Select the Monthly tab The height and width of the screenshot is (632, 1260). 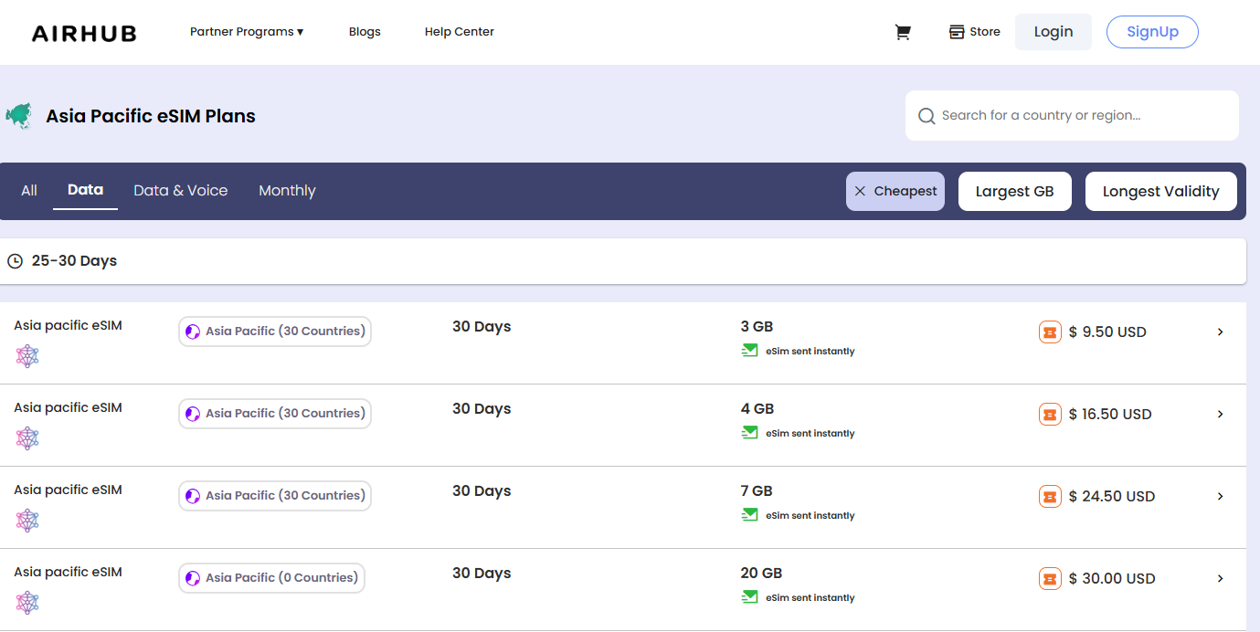[x=287, y=191]
